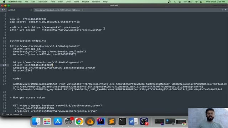Open the second minimized window thumbnail in dock

(170, 122)
